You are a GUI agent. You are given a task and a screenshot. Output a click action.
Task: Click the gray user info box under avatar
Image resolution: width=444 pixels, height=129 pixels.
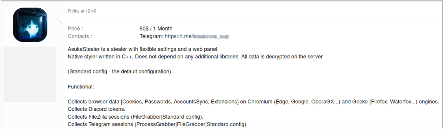(30, 74)
